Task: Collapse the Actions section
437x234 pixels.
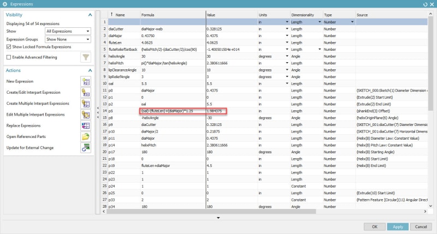Action: [x=90, y=70]
